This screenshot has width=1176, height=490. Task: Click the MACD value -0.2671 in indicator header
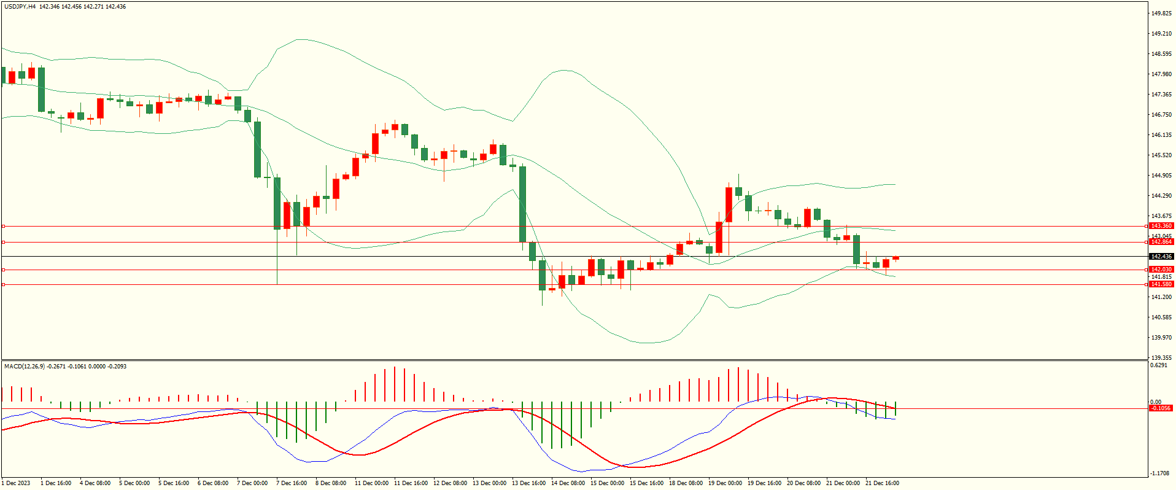point(56,367)
